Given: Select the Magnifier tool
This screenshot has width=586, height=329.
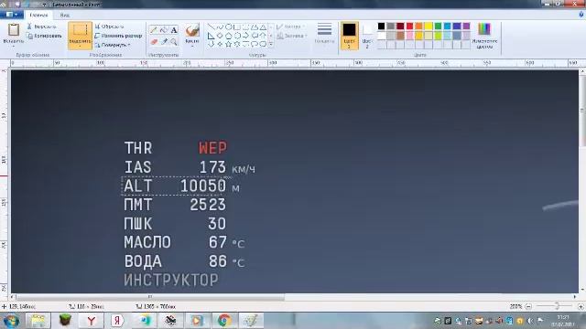Looking at the screenshot, I should (174, 42).
